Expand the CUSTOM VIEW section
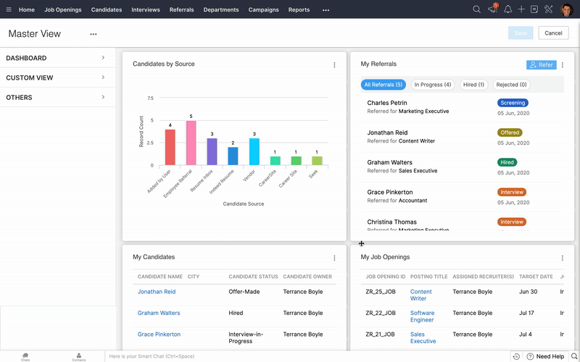This screenshot has width=580, height=362. tap(58, 77)
